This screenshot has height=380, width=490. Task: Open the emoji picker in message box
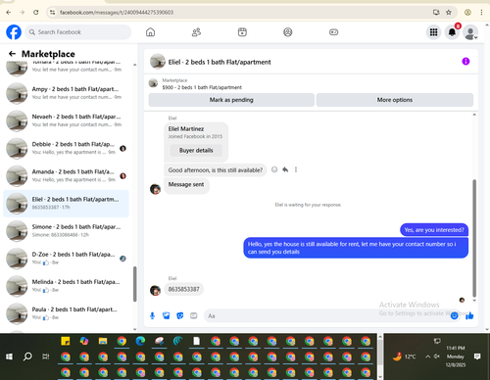454,315
